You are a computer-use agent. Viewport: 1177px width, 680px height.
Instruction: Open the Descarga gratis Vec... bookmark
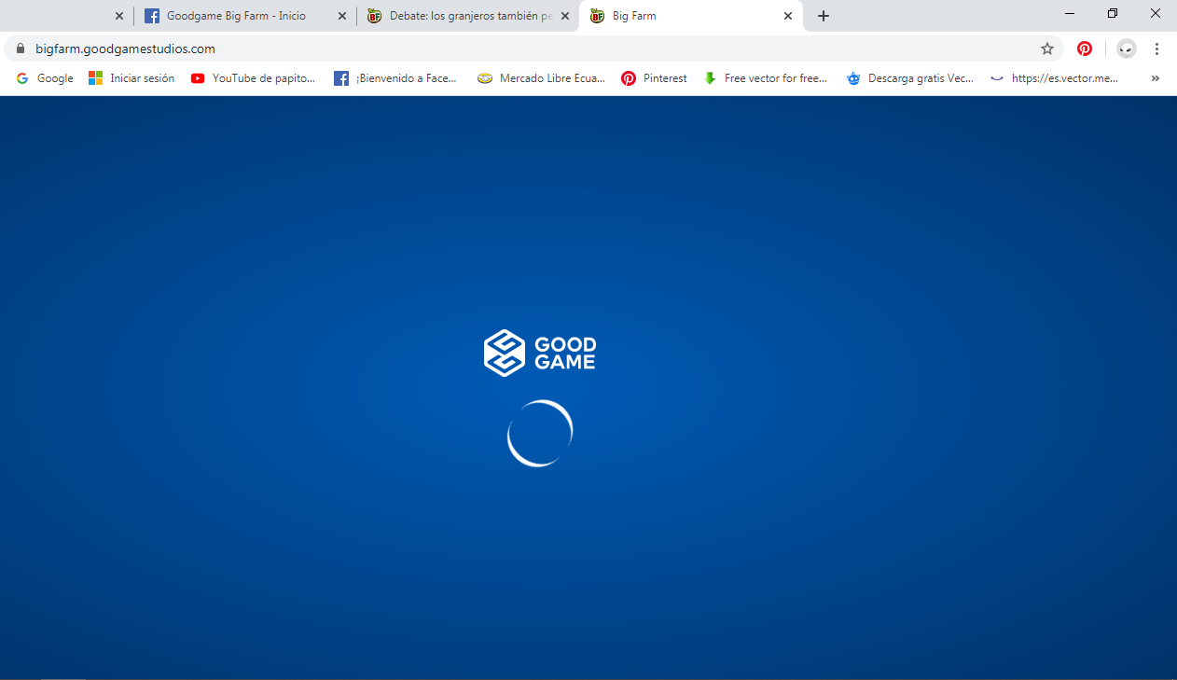[909, 78]
